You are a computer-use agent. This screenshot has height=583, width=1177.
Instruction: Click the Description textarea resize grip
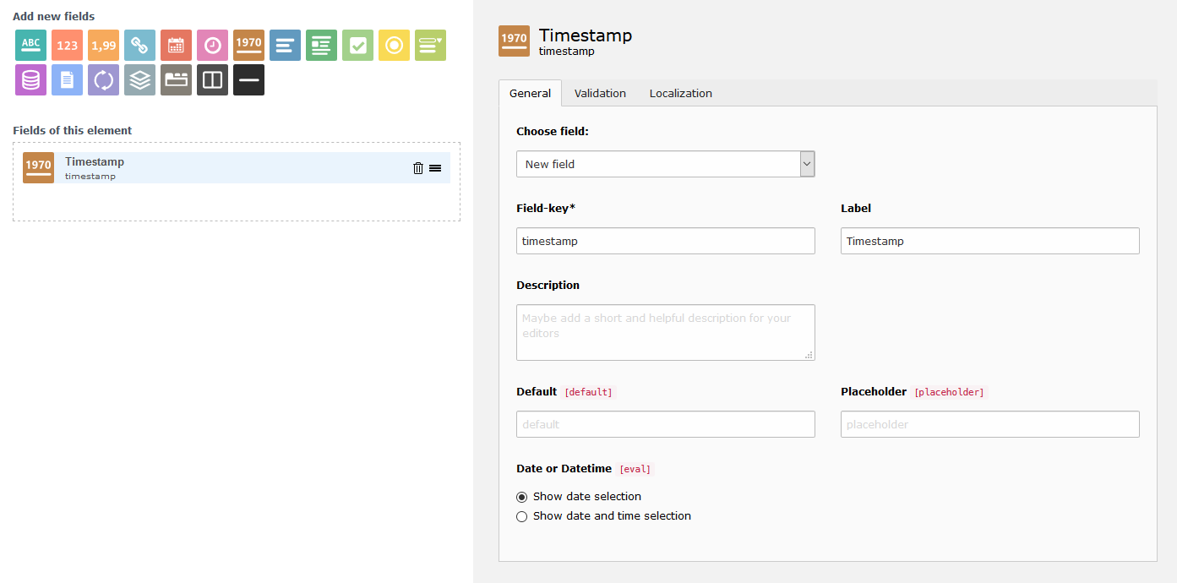point(809,355)
